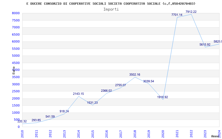Viewport: 222px width, 139px height.
Task: Select the 1531.23 data label
Action: coord(92,103)
